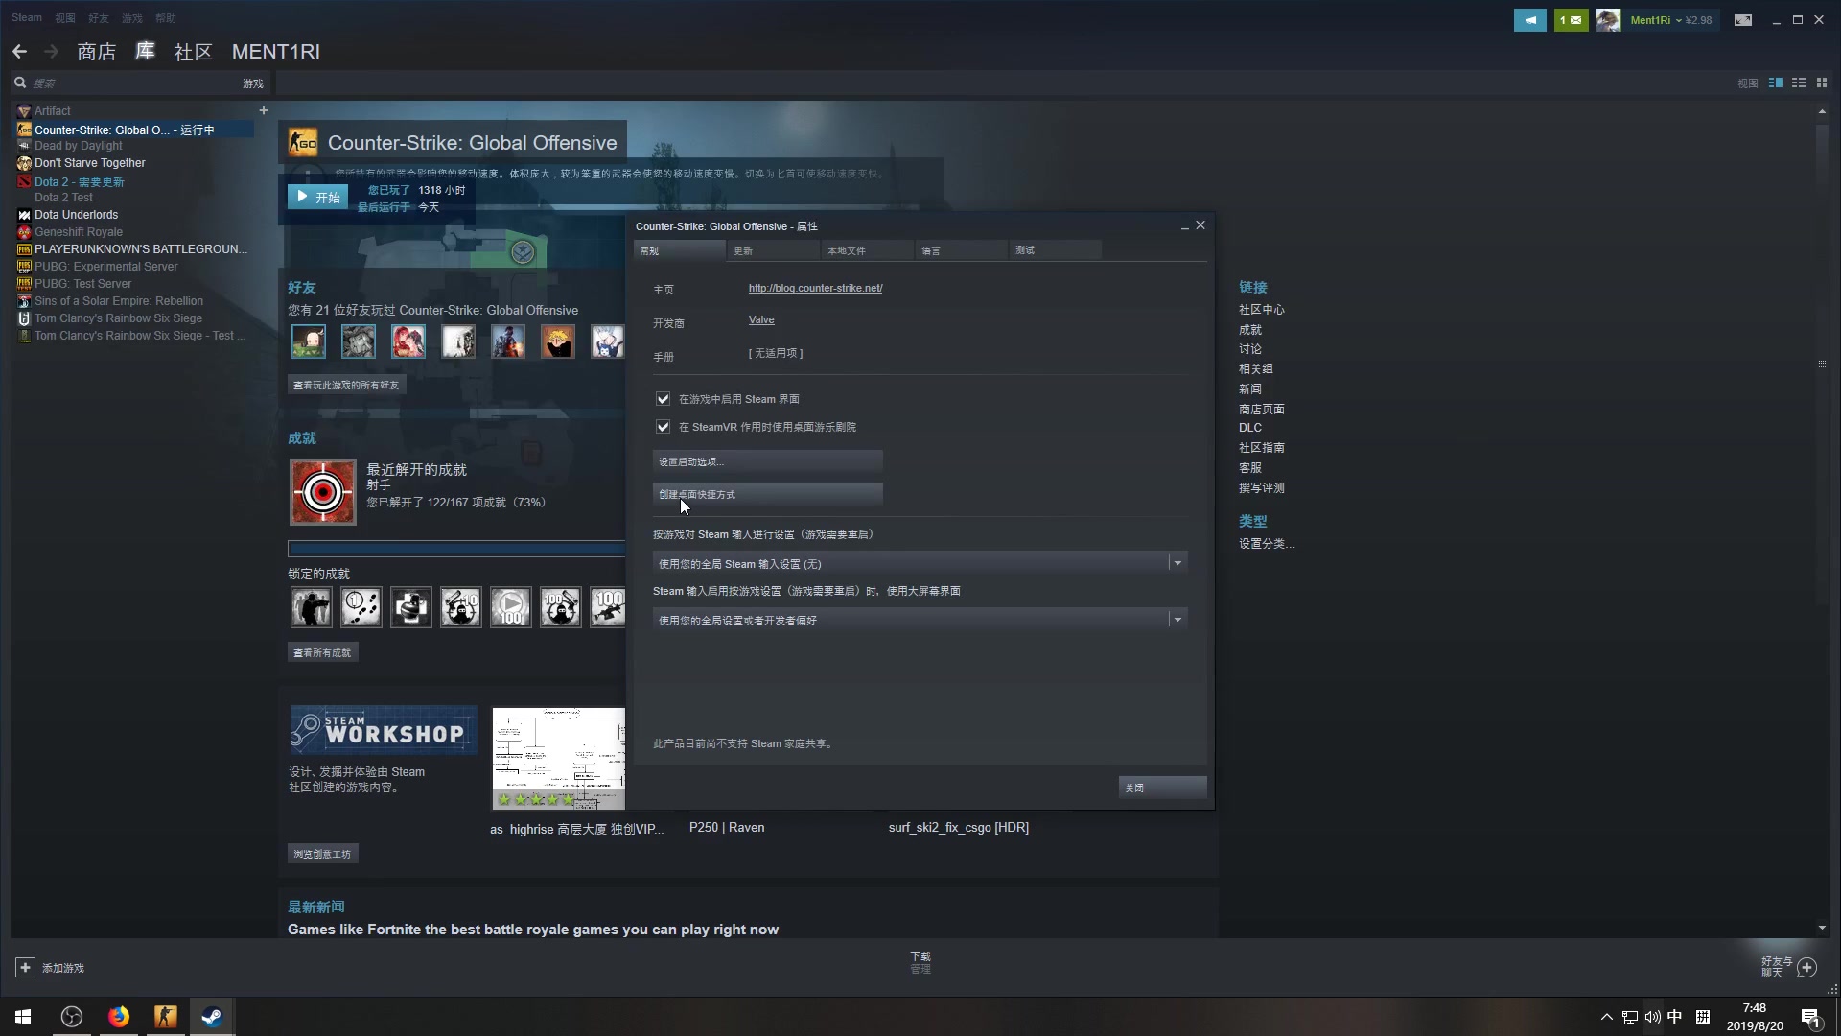The width and height of the screenshot is (1841, 1036).
Task: Add a category with the plus icon beside Artifact
Action: pyautogui.click(x=264, y=111)
